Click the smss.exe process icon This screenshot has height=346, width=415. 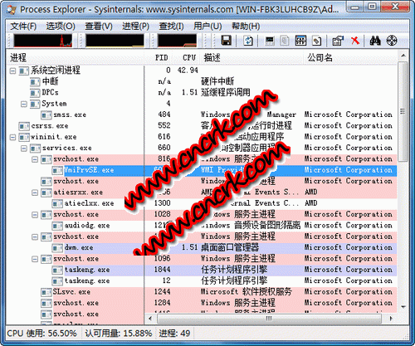[x=46, y=115]
